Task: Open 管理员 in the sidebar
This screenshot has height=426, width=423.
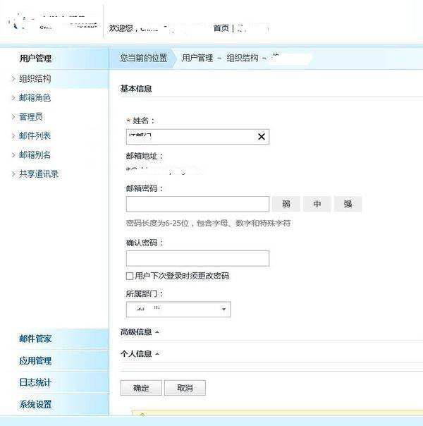Action: coord(31,117)
